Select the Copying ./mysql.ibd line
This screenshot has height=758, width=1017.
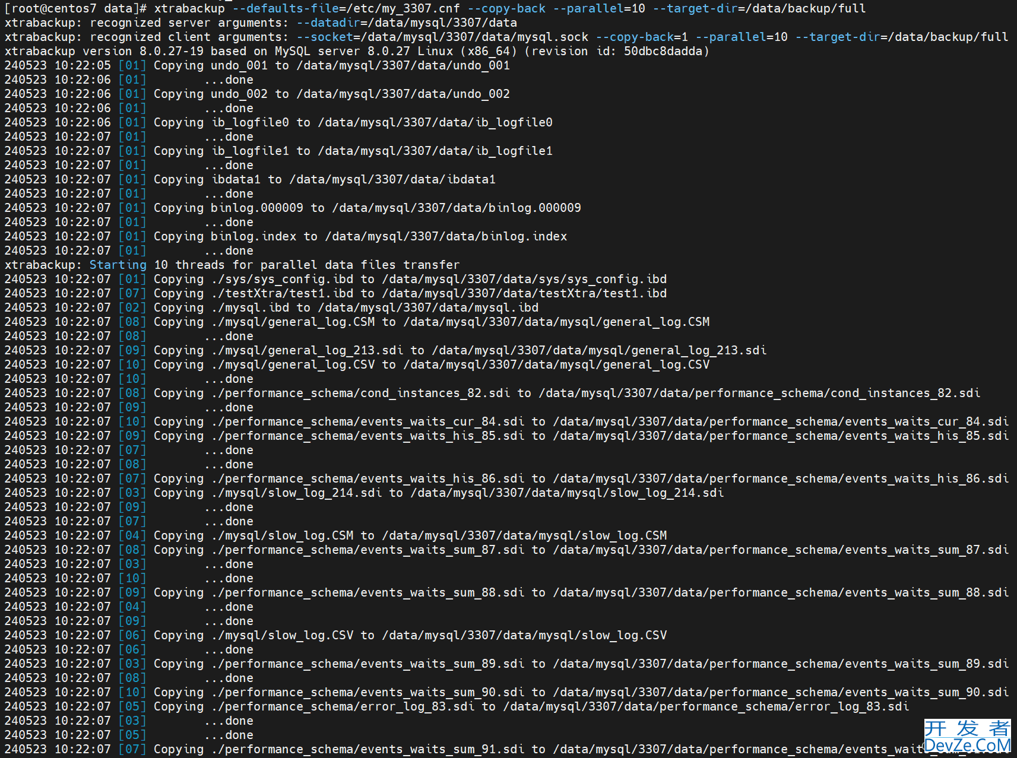(x=271, y=307)
